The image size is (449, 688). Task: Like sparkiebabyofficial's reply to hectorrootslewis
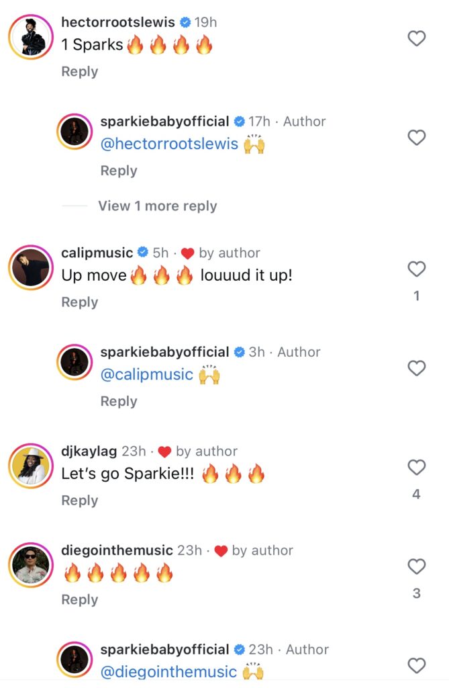point(417,138)
